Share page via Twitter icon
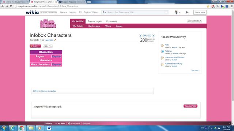 click(x=145, y=36)
